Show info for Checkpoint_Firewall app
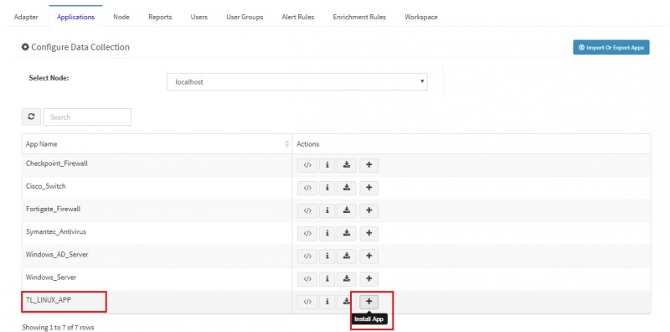 click(327, 165)
